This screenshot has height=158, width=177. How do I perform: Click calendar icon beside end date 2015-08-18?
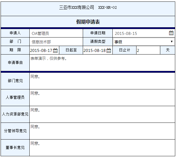point(109,50)
